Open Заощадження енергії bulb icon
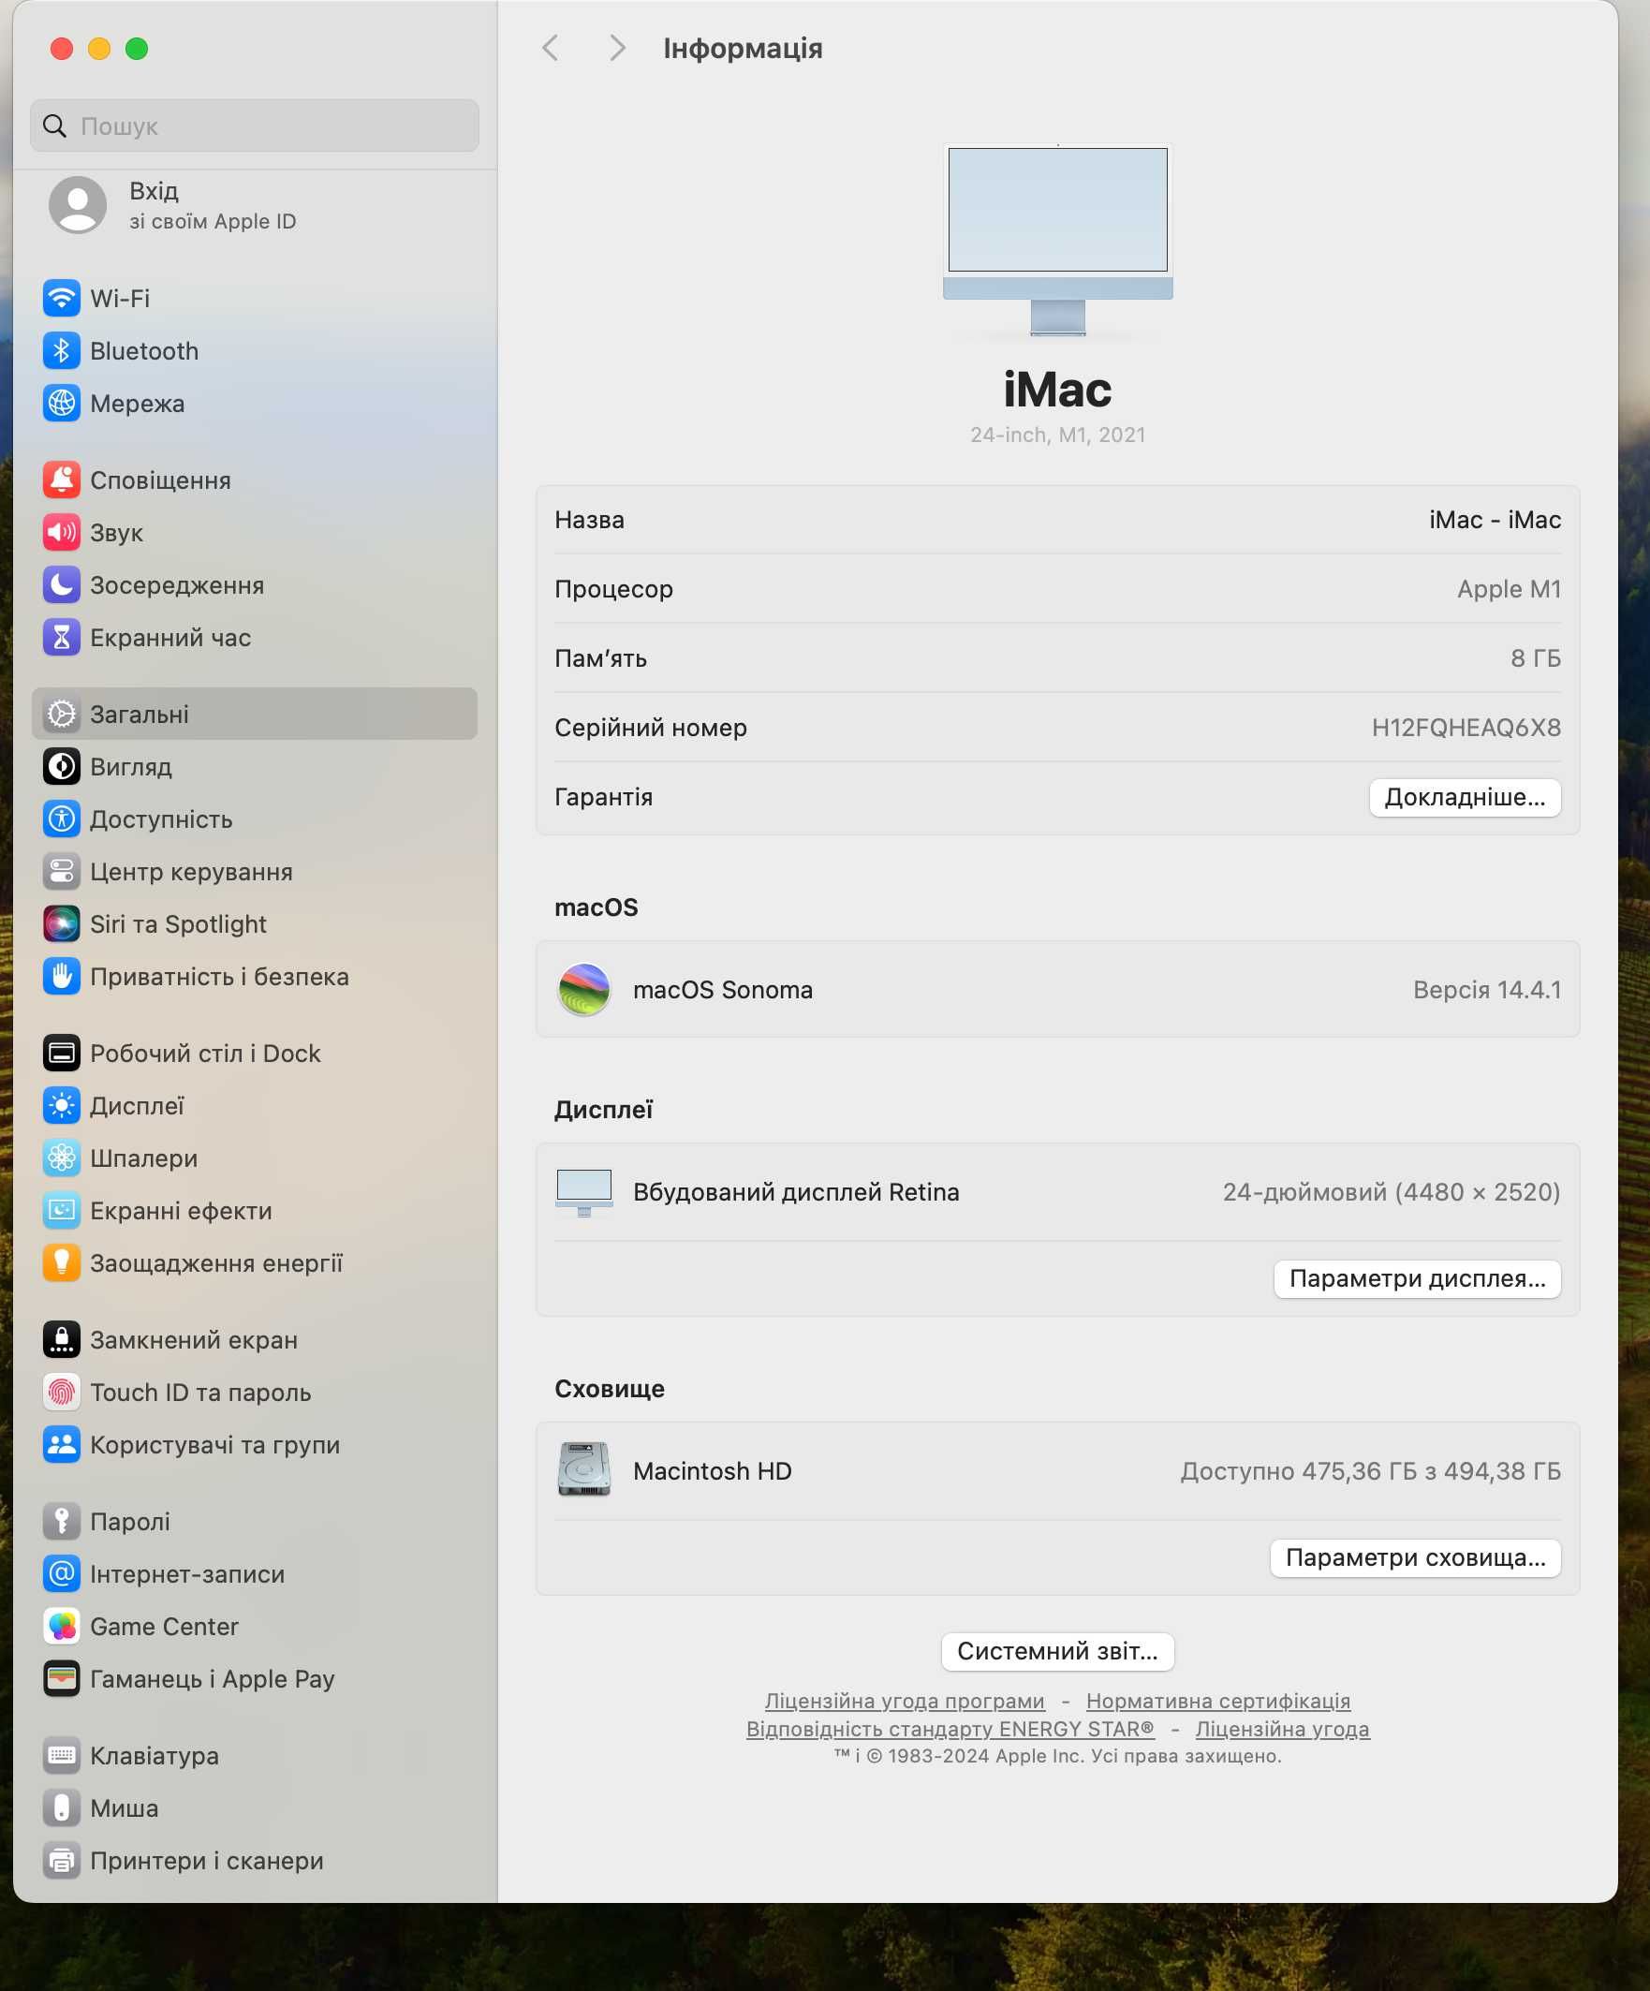The width and height of the screenshot is (1650, 1991). 62,1262
